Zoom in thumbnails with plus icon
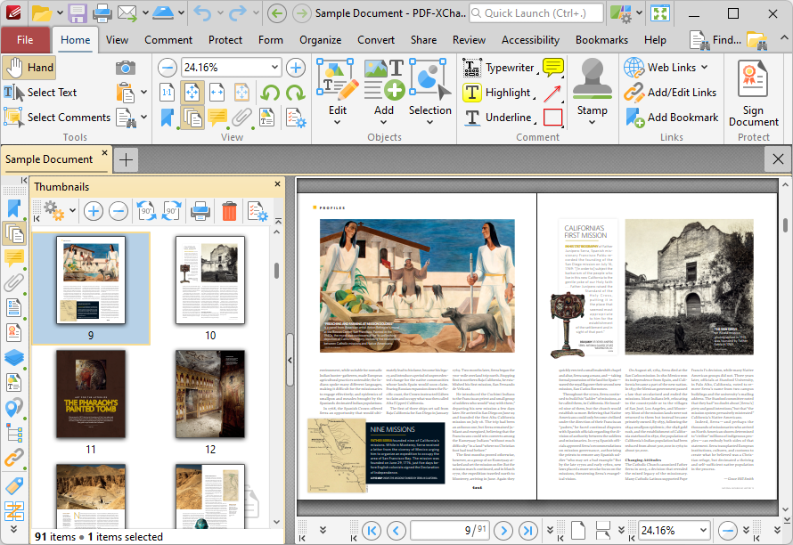 [x=93, y=210]
